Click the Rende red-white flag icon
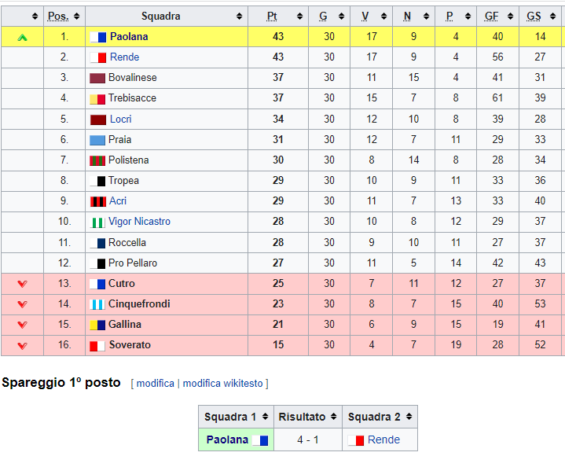This screenshot has height=456, width=565. pyautogui.click(x=98, y=57)
